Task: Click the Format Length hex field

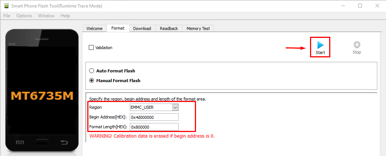Action: pyautogui.click(x=154, y=127)
